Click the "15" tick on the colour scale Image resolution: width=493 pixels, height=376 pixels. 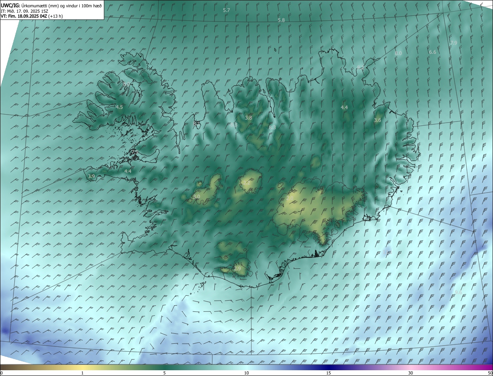coord(329,373)
